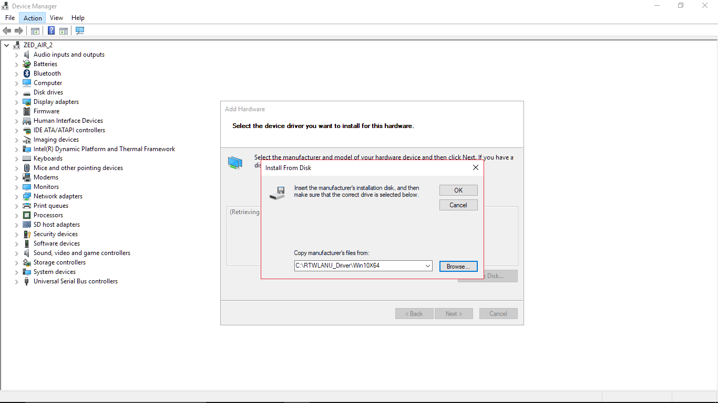Click the floppy disk icon in dialog
Viewport: 718px width, 403px height.
[x=277, y=193]
